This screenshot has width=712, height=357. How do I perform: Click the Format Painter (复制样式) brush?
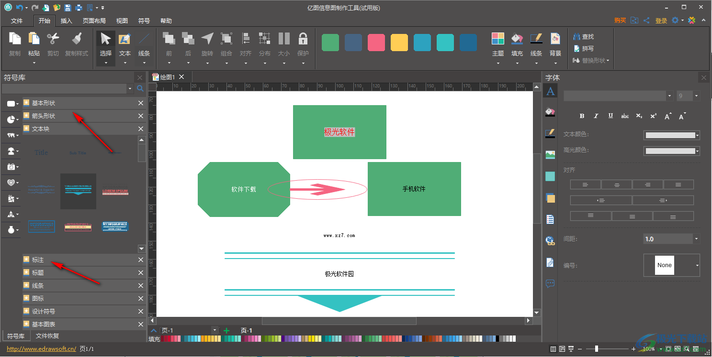(77, 39)
